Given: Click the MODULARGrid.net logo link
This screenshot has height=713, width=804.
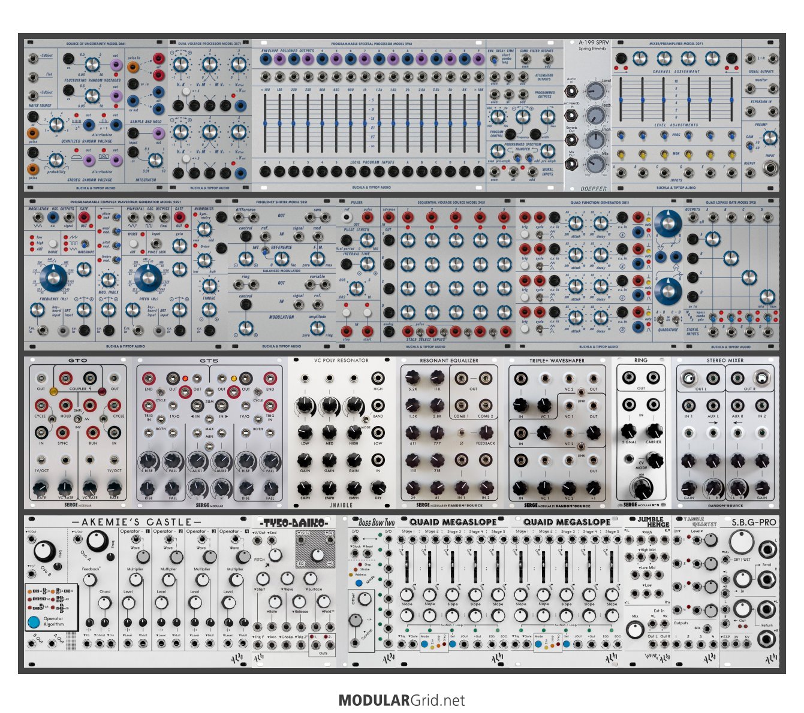Looking at the screenshot, I should [x=402, y=700].
